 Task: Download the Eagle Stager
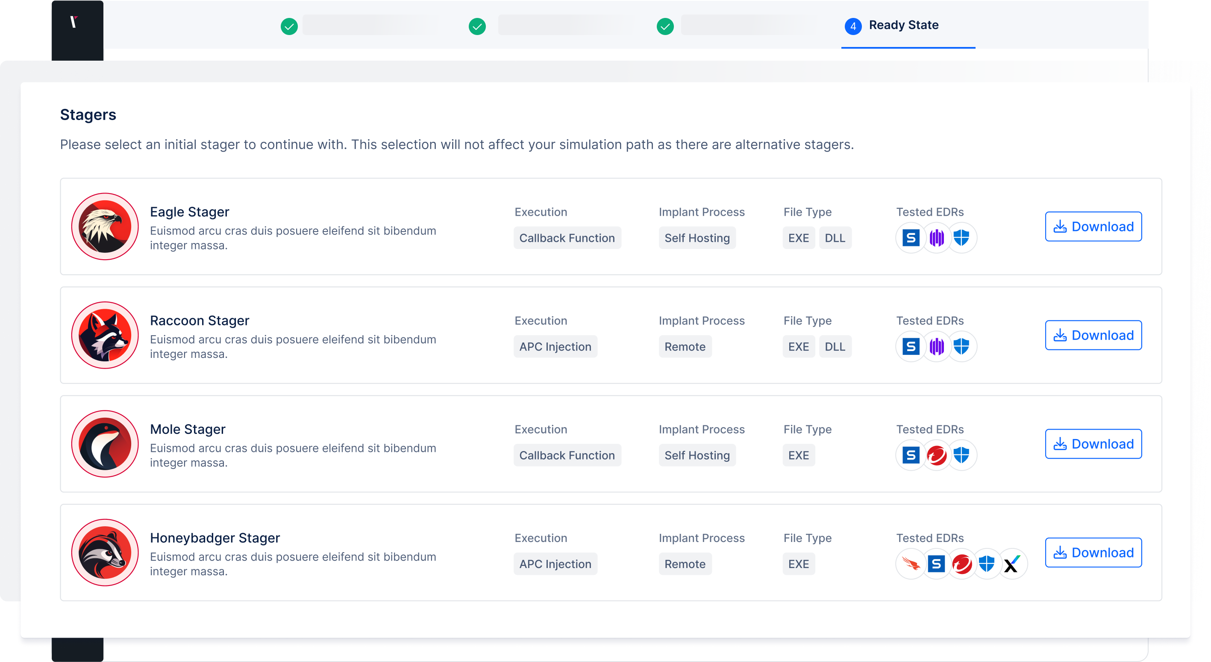[x=1093, y=226]
